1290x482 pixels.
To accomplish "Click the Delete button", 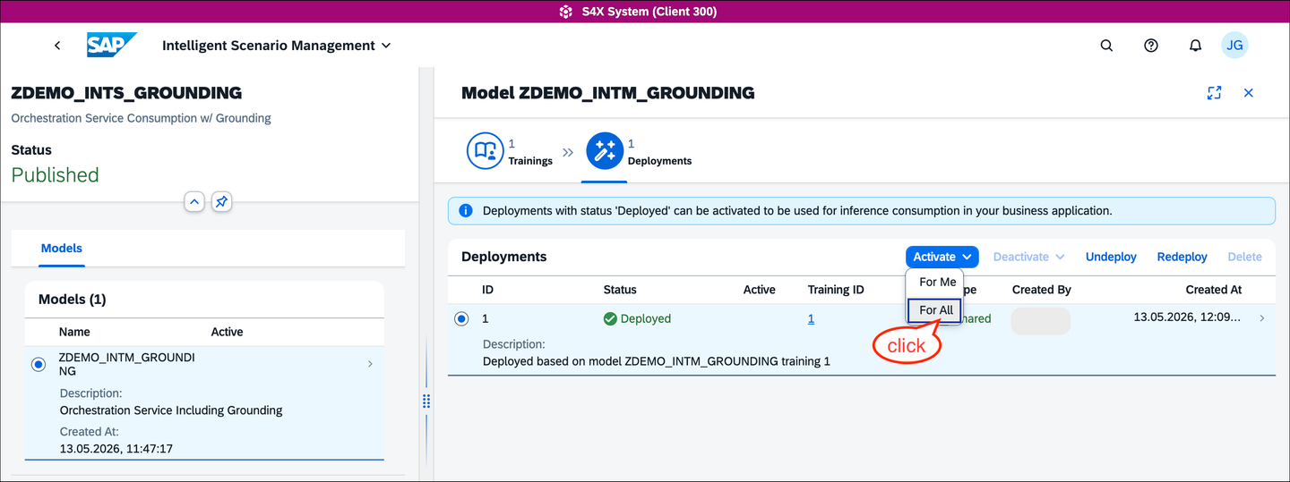I will (1244, 257).
